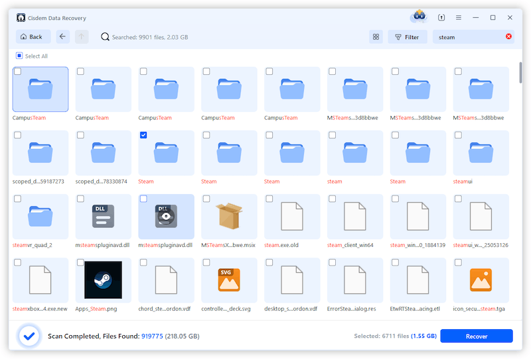Click the Selected: 6711 files text

click(382, 336)
